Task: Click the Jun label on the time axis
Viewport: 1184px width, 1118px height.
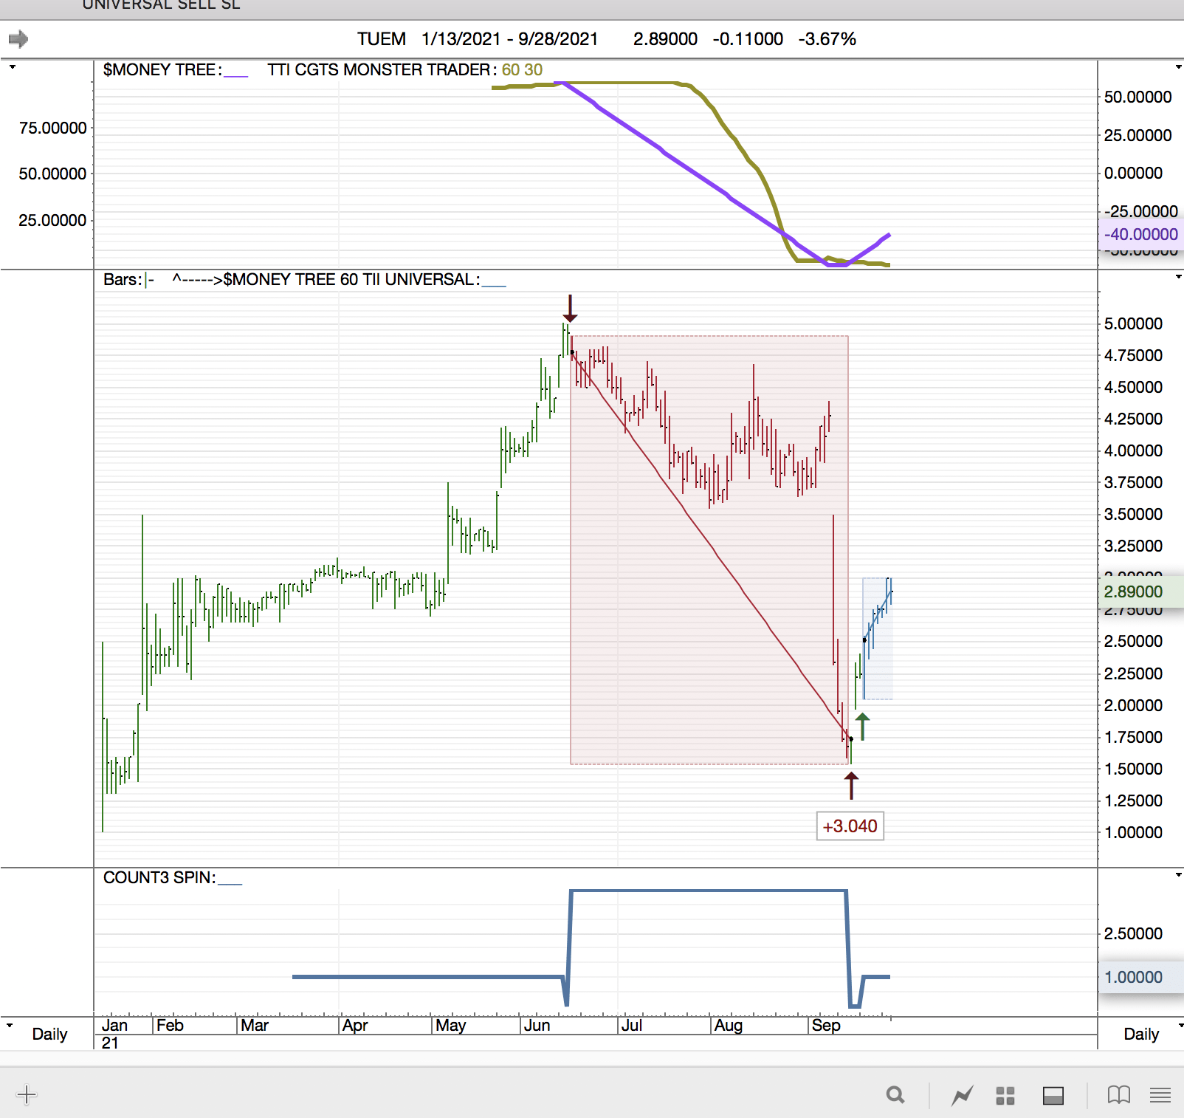Action: click(537, 1025)
